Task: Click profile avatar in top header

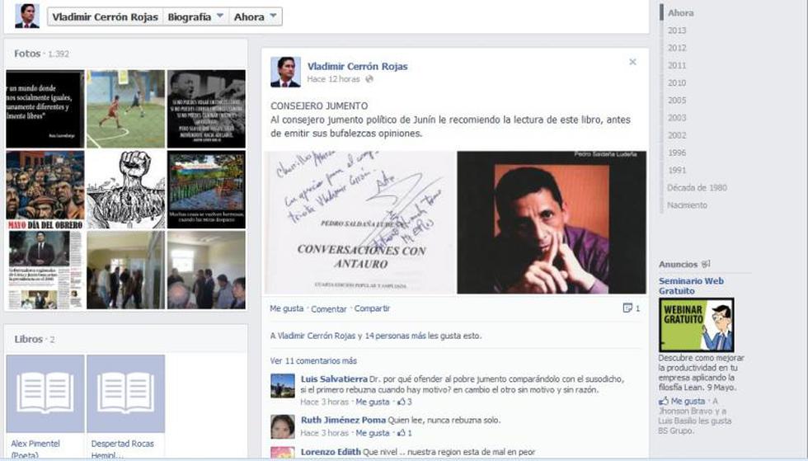Action: click(26, 16)
